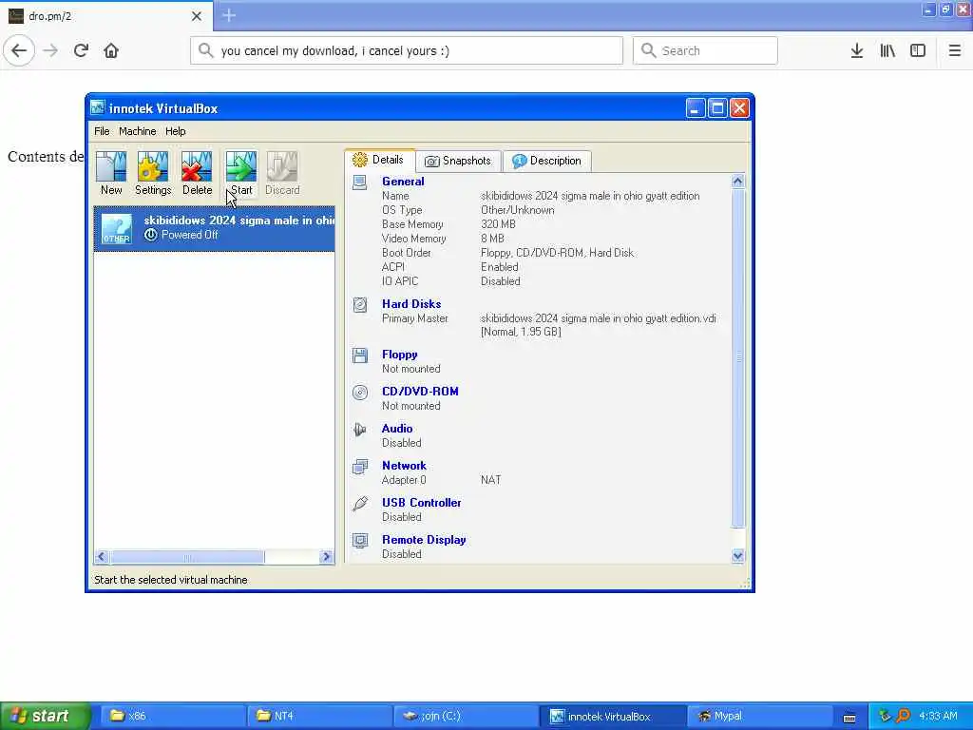Screen dimensions: 973x730
Task: Open the Audio settings link
Action: 397,429
